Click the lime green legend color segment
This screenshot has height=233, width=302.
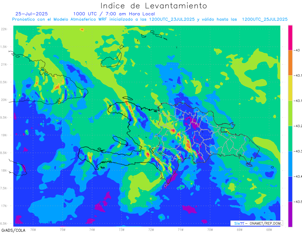pyautogui.click(x=290, y=113)
